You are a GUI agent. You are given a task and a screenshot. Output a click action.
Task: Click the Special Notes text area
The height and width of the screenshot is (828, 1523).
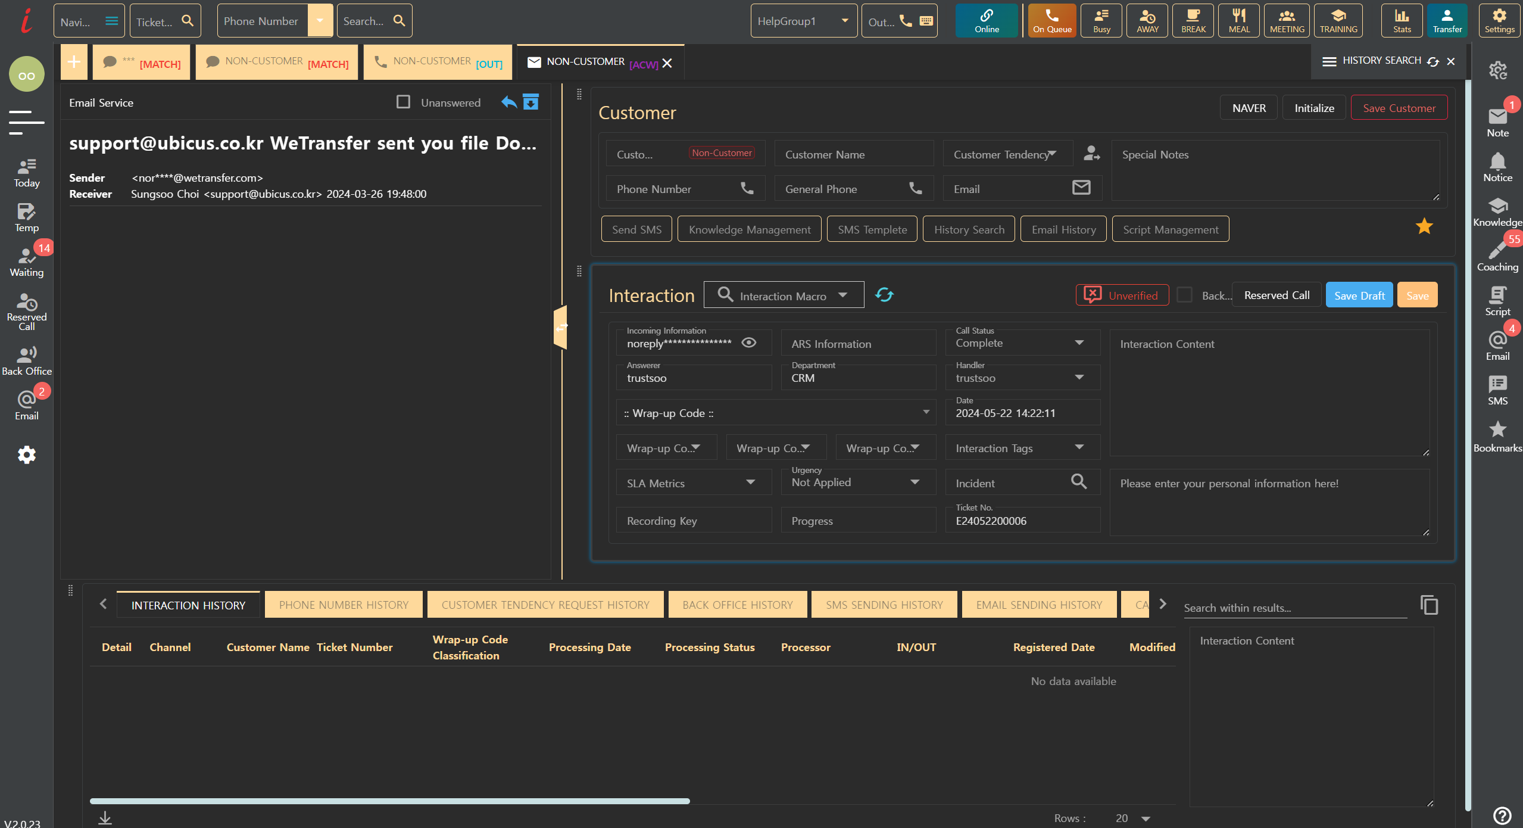tap(1276, 171)
